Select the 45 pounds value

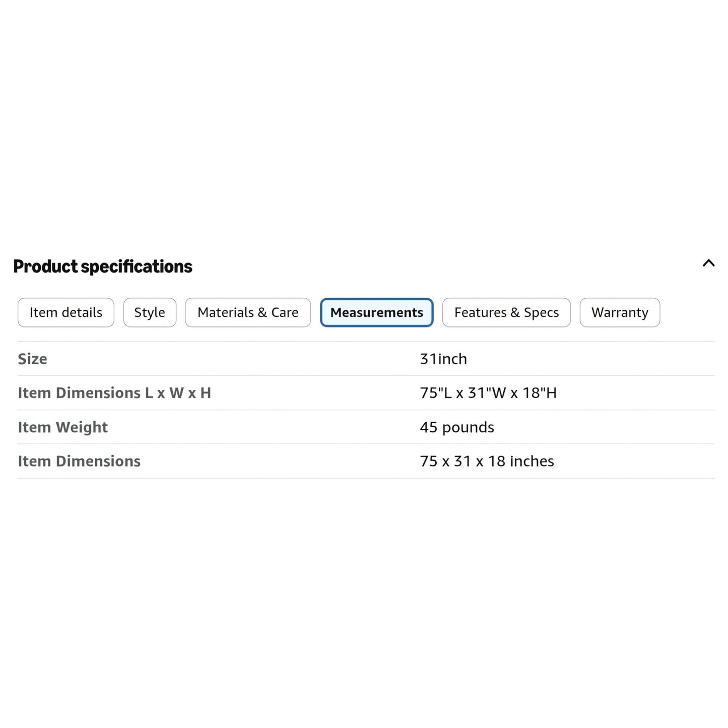(x=457, y=427)
